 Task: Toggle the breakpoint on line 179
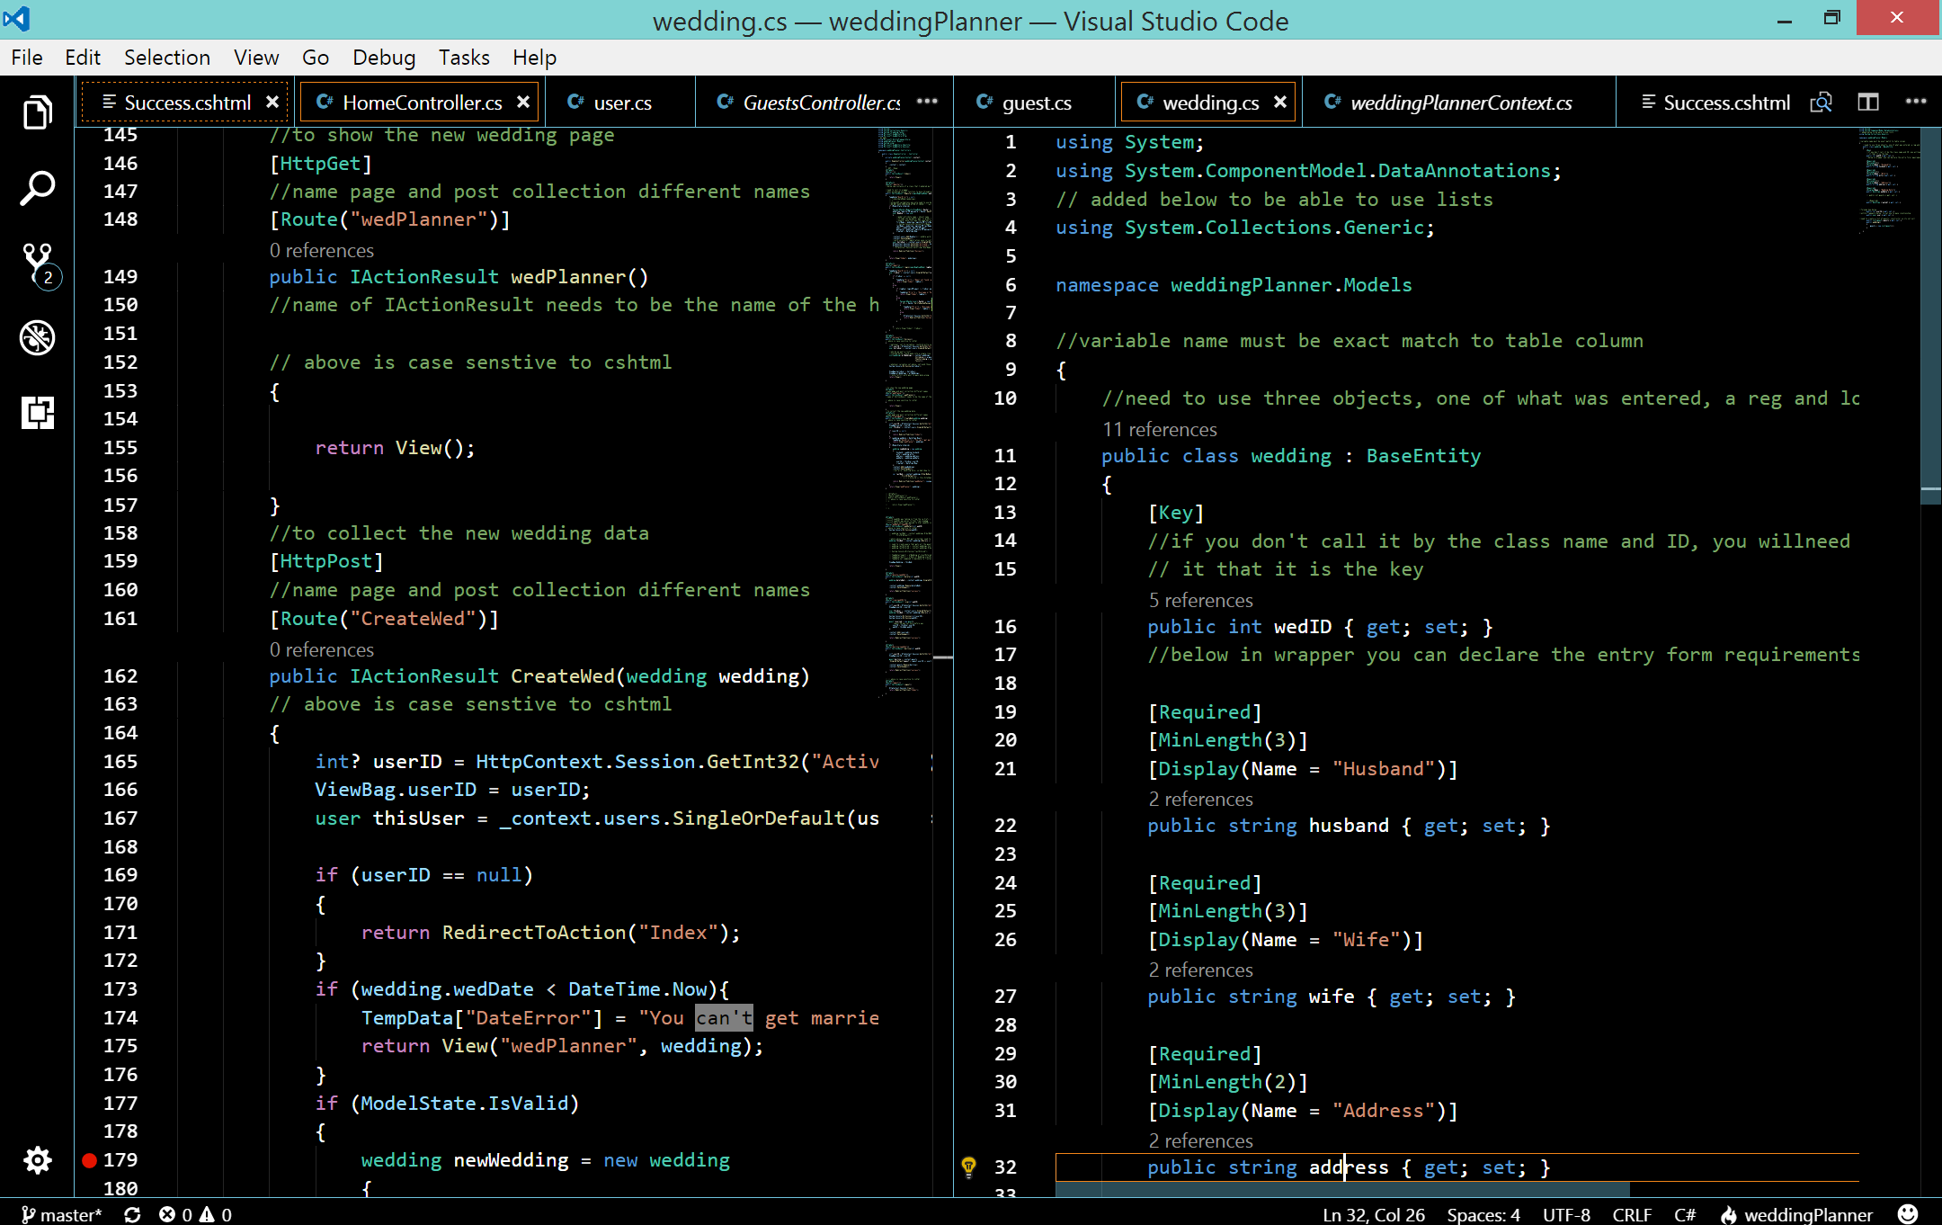point(89,1160)
